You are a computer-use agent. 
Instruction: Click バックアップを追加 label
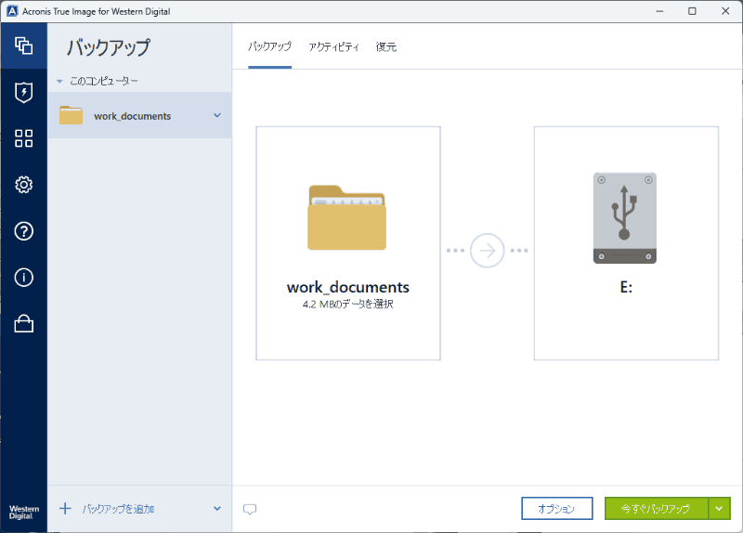pos(119,509)
